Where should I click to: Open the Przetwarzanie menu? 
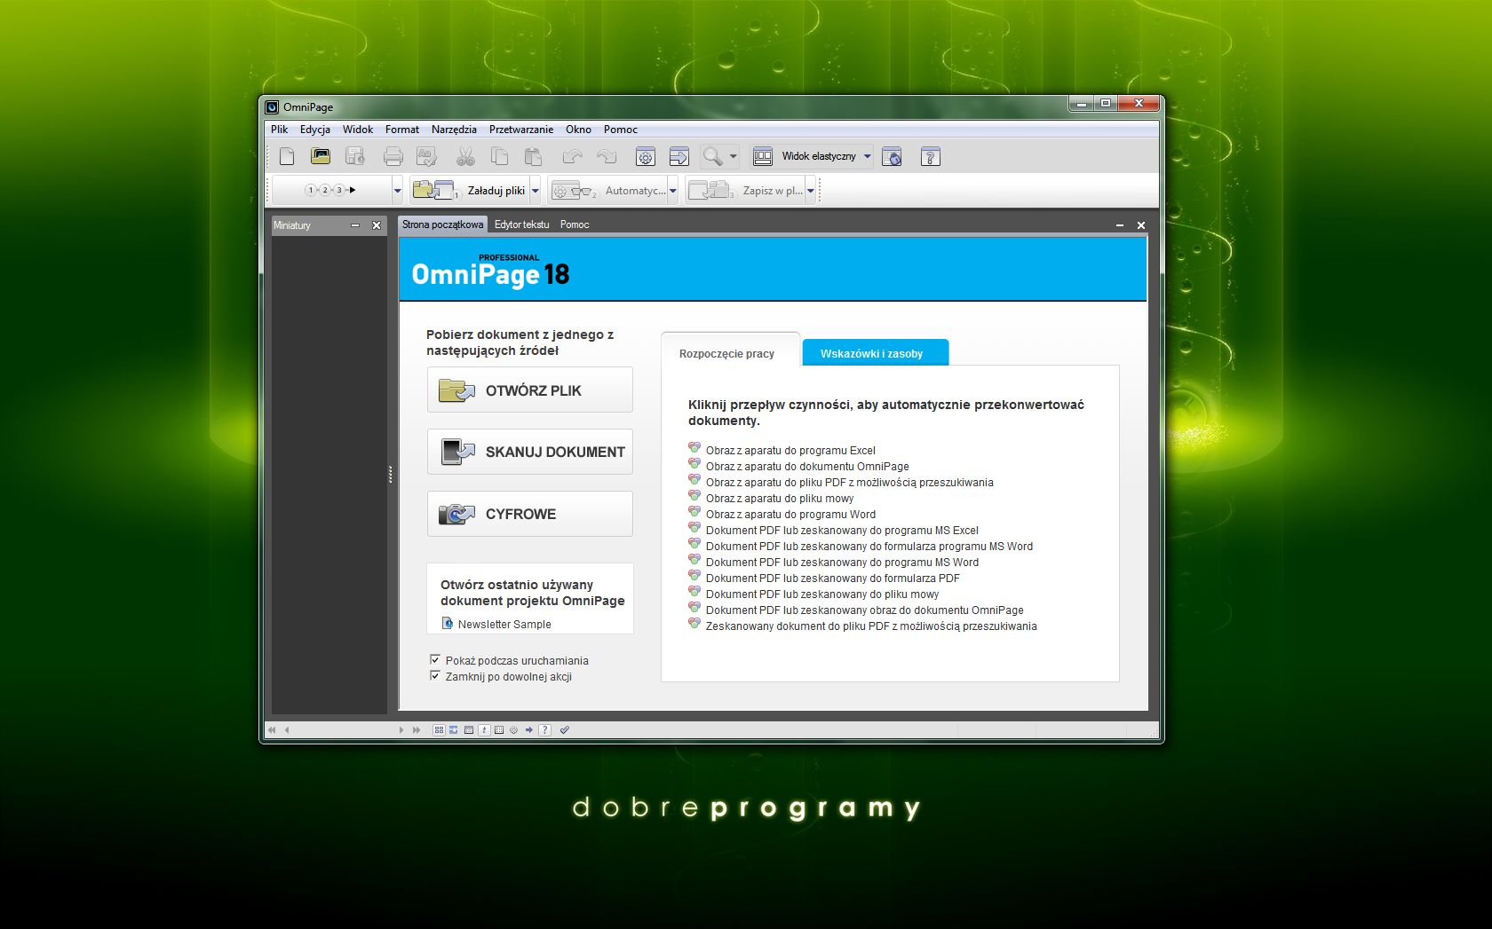click(x=521, y=130)
